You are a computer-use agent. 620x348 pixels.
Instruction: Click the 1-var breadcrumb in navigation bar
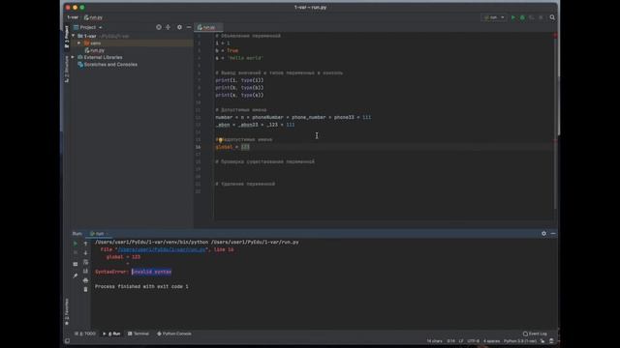[73, 17]
